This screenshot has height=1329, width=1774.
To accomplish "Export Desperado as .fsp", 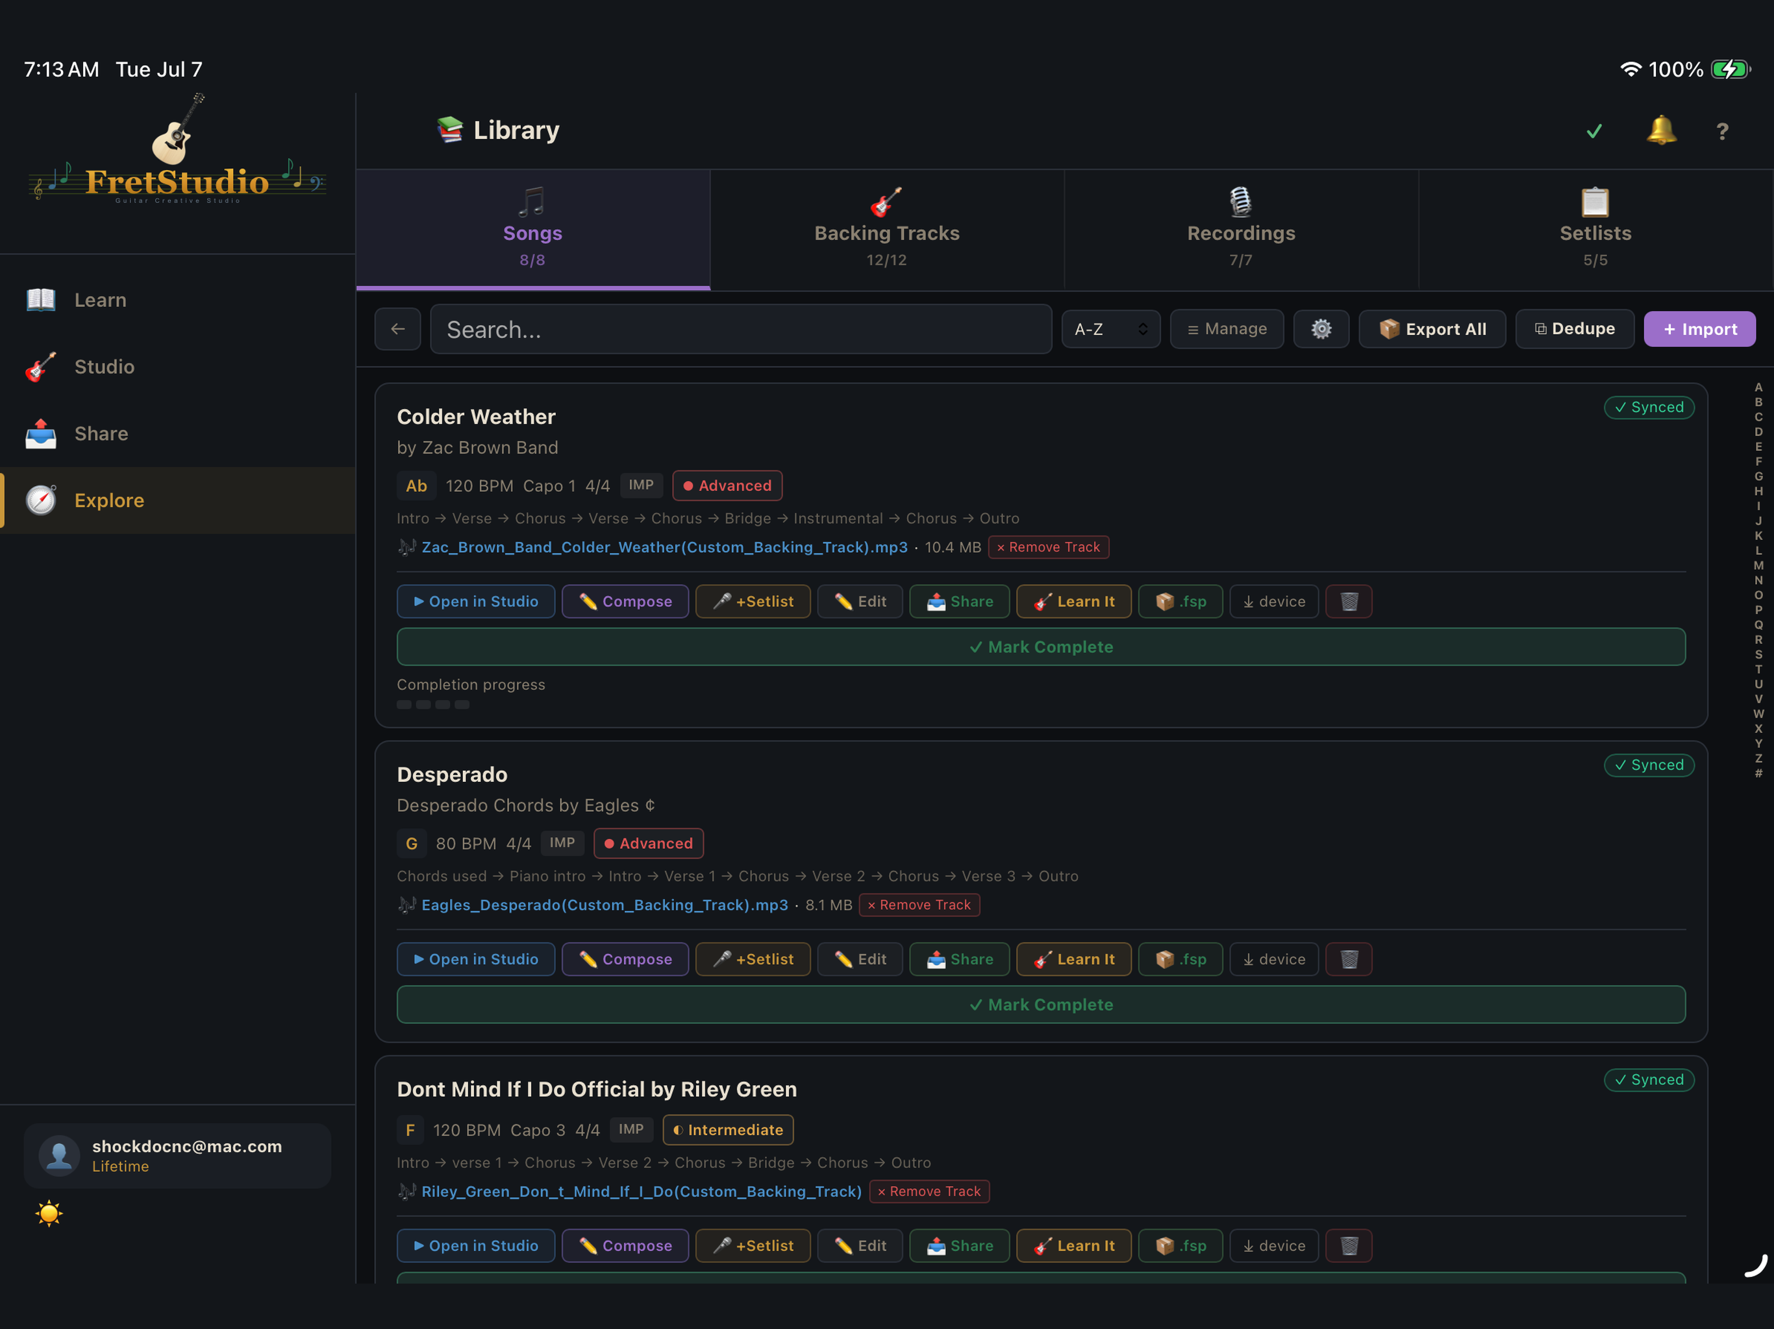I will [1181, 958].
